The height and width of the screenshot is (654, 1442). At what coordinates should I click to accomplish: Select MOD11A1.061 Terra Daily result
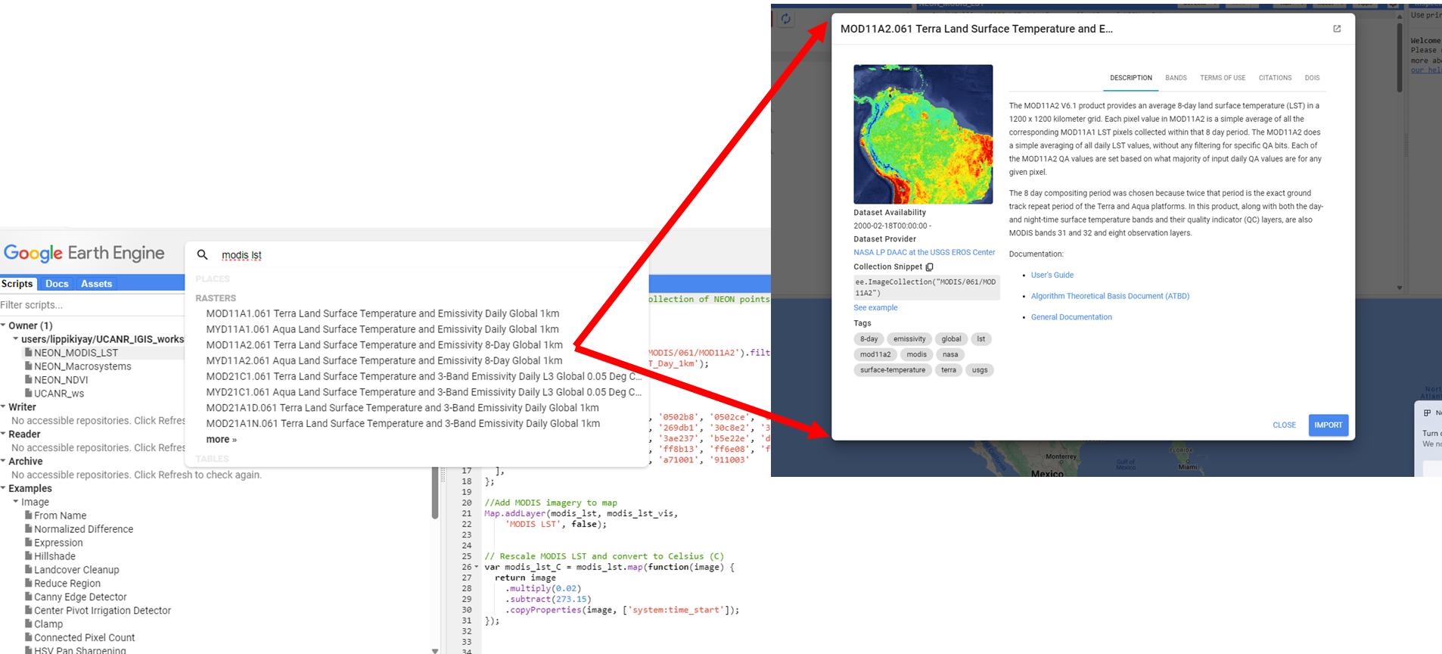tap(383, 313)
